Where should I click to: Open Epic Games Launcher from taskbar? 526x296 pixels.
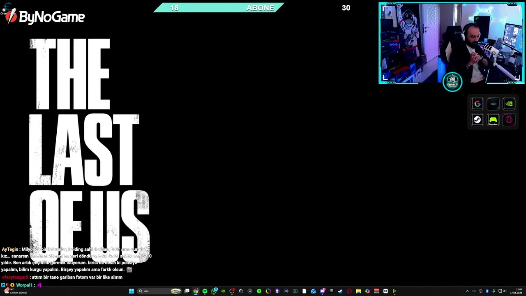331,291
